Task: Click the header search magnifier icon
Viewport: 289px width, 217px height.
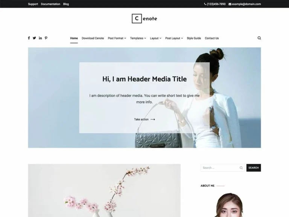Action: pos(259,38)
